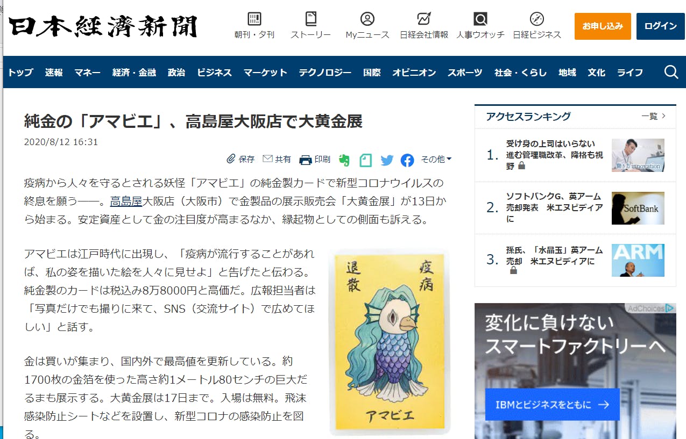Follow the 高島屋 link in article text
The height and width of the screenshot is (439, 686).
pyautogui.click(x=126, y=201)
